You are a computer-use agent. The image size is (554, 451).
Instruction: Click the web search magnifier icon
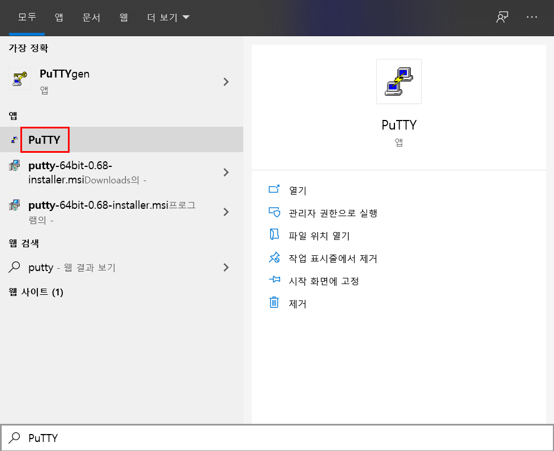(14, 267)
